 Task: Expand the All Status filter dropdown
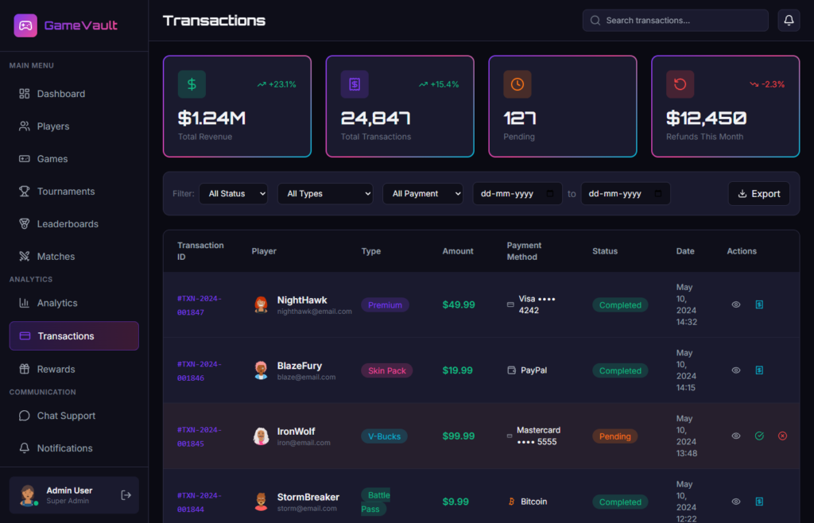pyautogui.click(x=233, y=193)
